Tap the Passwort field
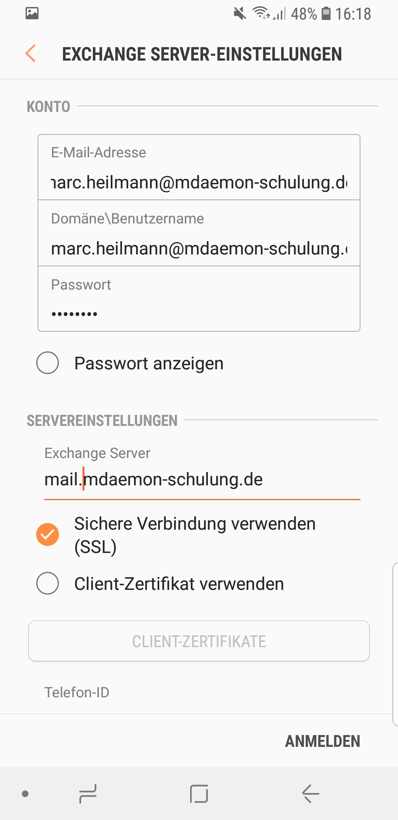The image size is (398, 820). point(199,314)
